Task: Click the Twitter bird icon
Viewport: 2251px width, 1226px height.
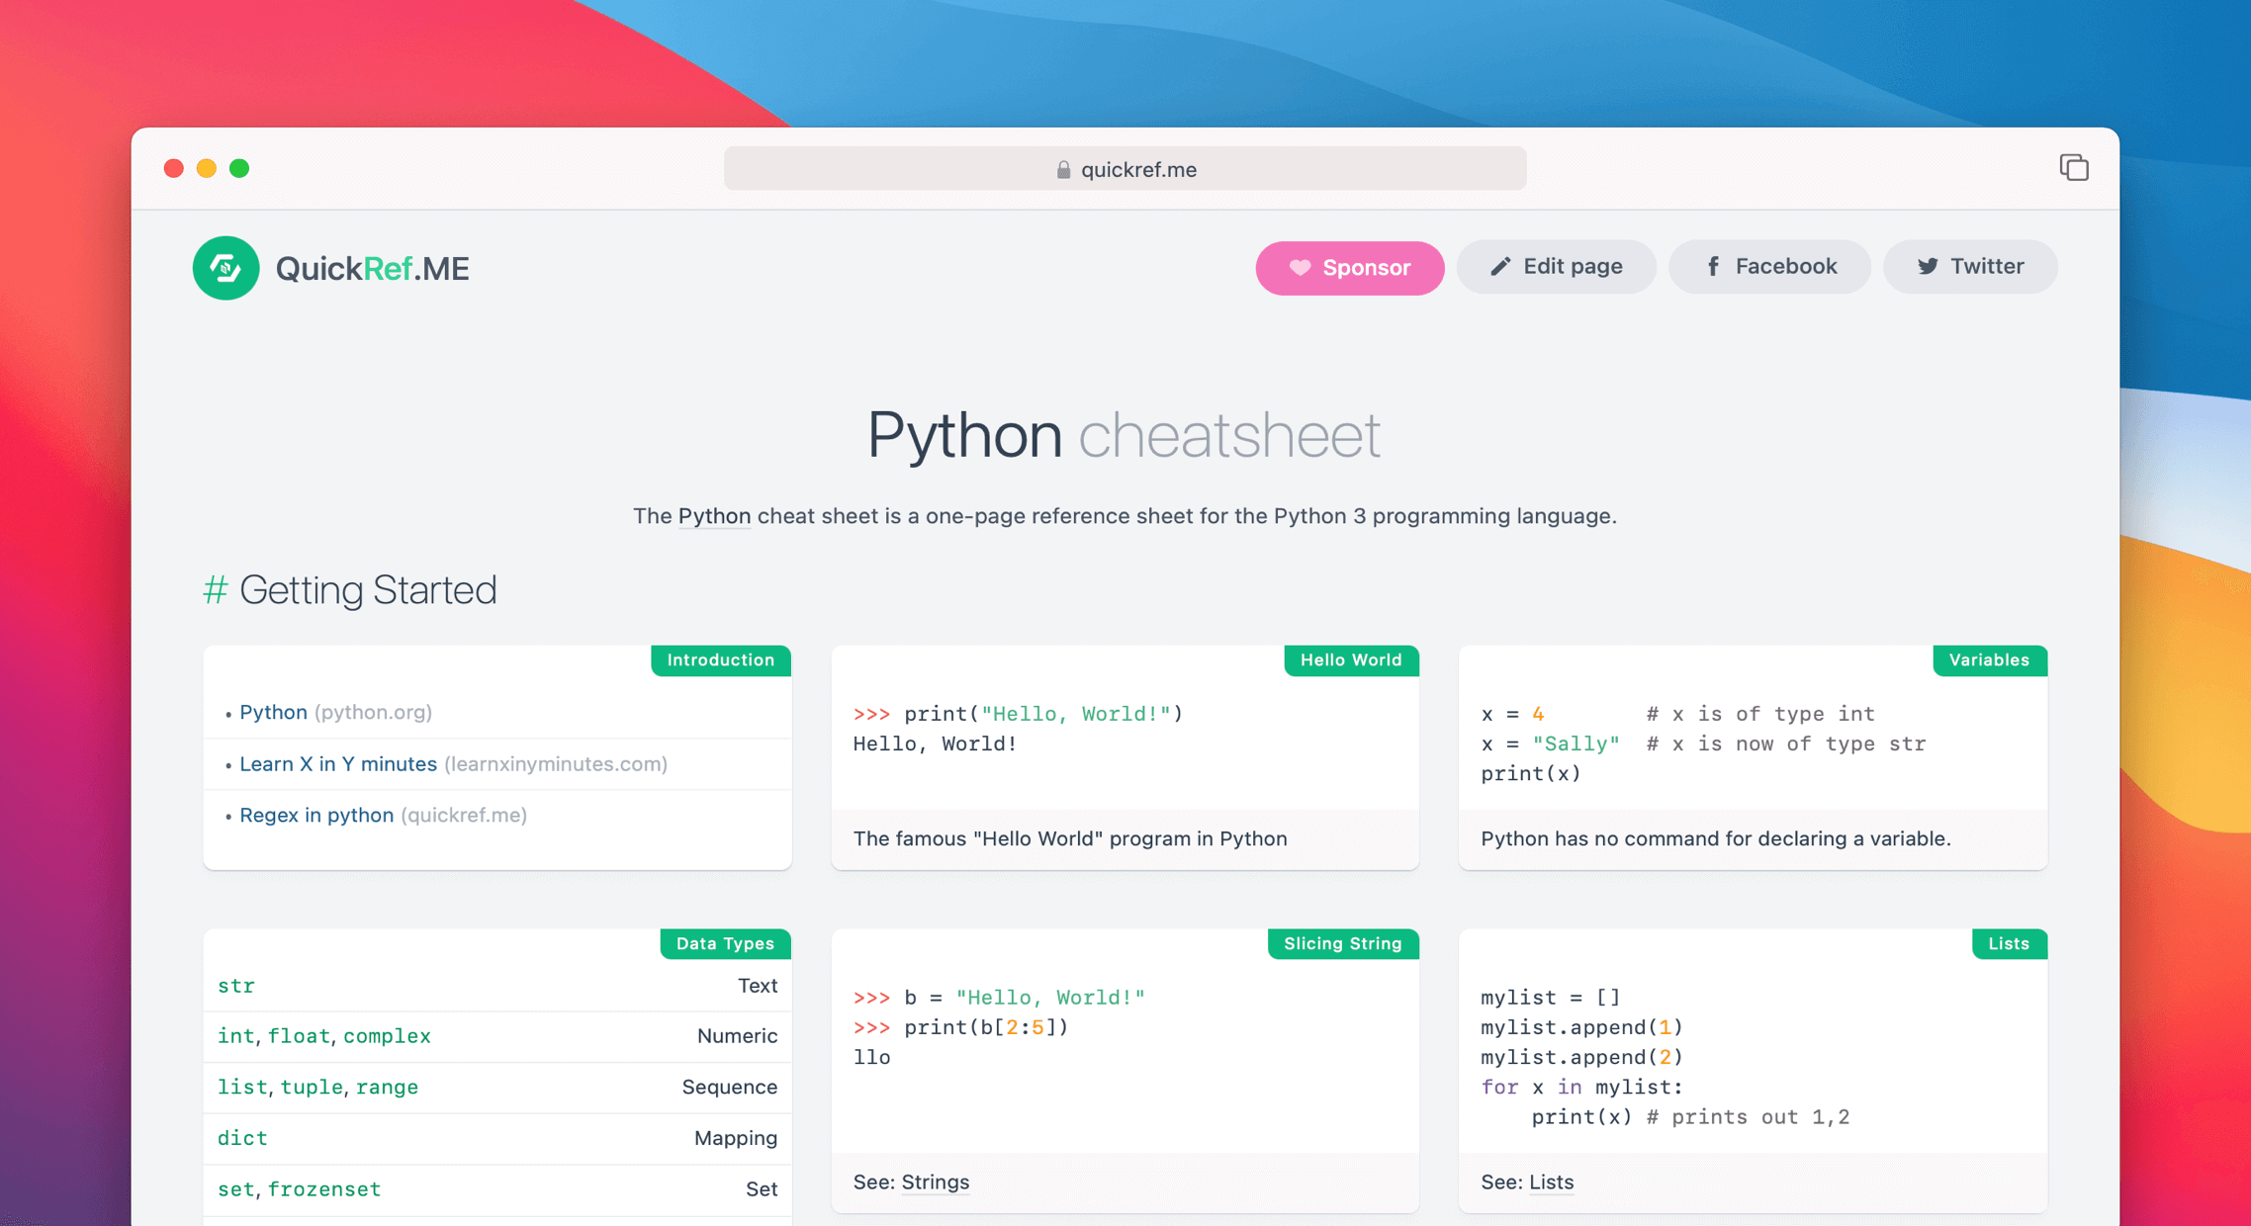Action: pyautogui.click(x=1928, y=266)
